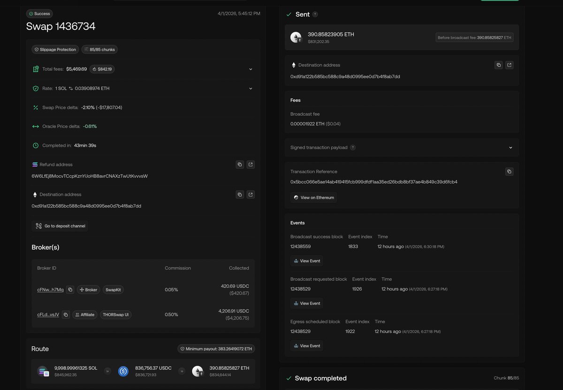Open broker link cFNw...h7Mq
The image size is (563, 390).
click(x=50, y=290)
